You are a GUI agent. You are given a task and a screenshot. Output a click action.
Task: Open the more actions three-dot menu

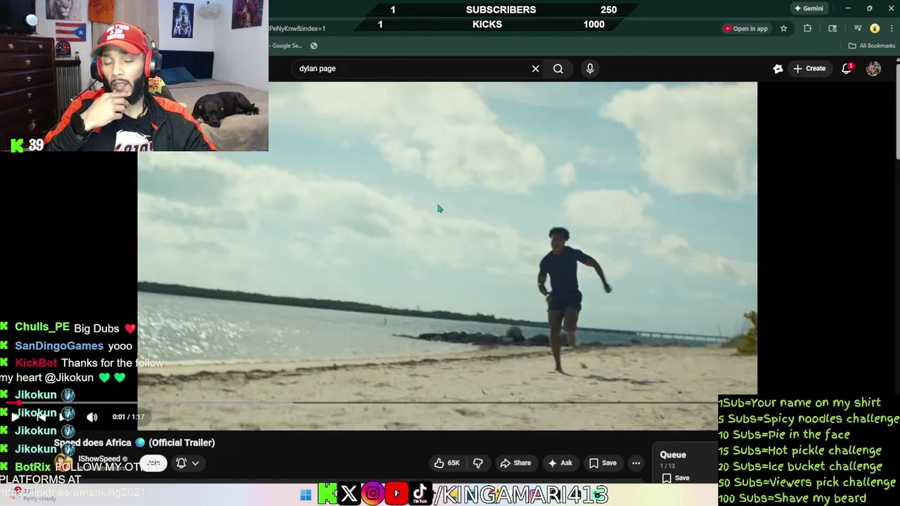pyautogui.click(x=636, y=463)
